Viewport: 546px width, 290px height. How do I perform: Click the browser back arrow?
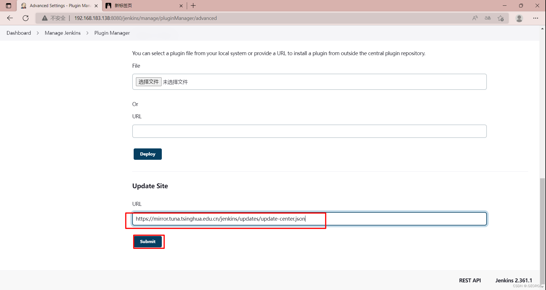10,18
